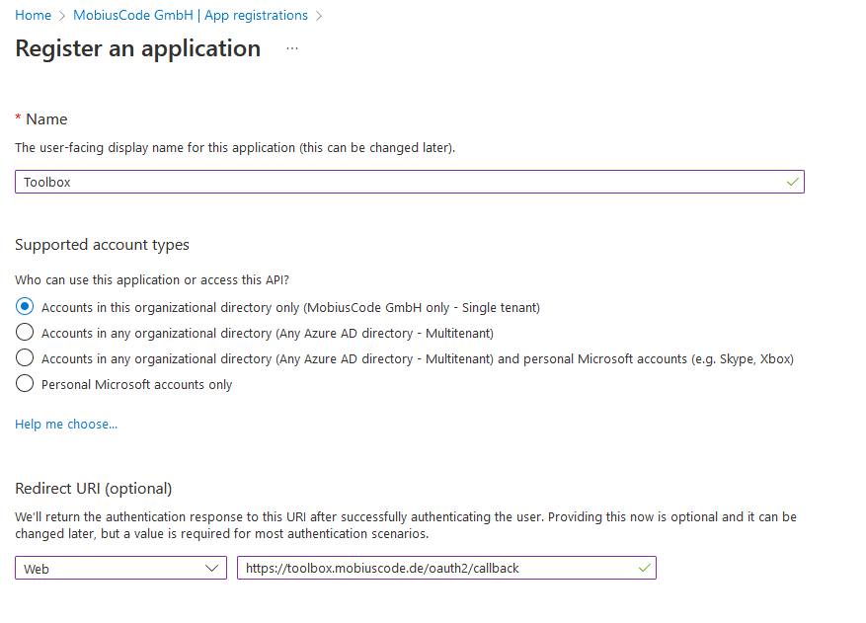Image resolution: width=866 pixels, height=623 pixels.
Task: Navigate to Home via the breadcrumb
Action: click(33, 15)
